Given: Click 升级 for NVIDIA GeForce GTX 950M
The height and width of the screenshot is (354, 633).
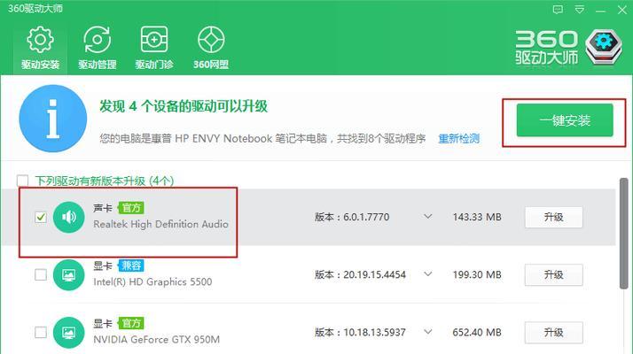Looking at the screenshot, I should (x=553, y=333).
